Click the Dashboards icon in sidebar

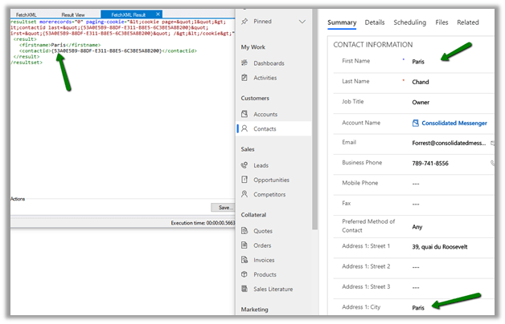244,63
